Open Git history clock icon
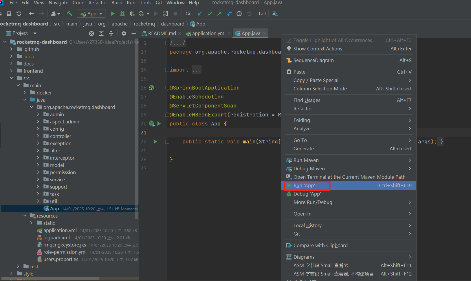Viewport: 471px width, 281px height. (239, 14)
